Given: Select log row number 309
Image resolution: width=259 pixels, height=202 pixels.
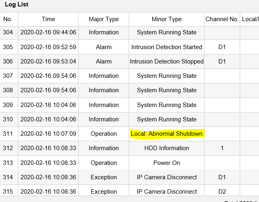Looking at the screenshot, I should [8, 105].
